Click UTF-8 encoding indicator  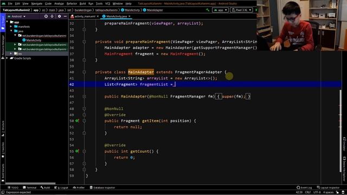pyautogui.click(x=317, y=192)
